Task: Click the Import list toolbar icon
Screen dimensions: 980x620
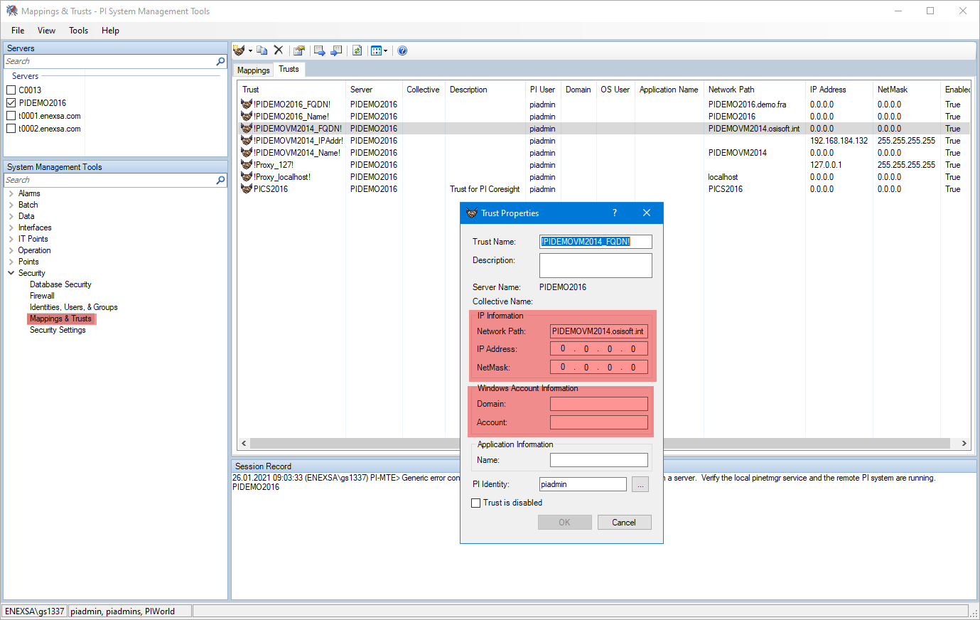Action: coord(337,50)
